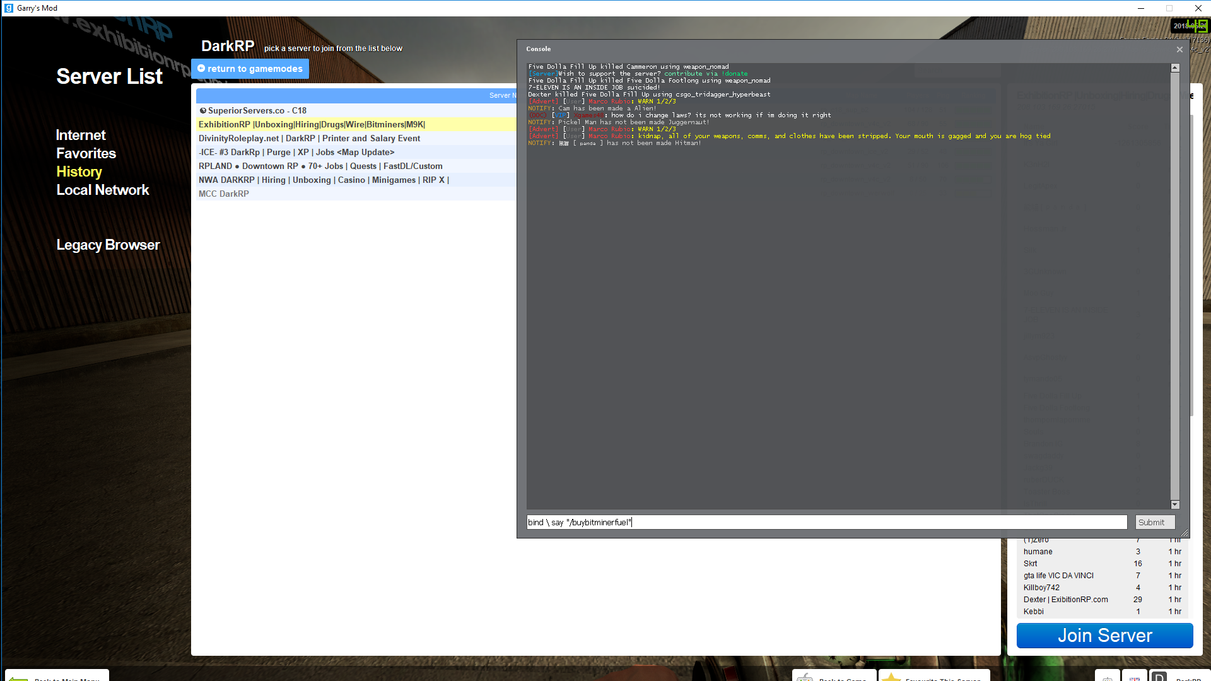Click the console resize grip corner
This screenshot has width=1211, height=681.
point(1185,533)
